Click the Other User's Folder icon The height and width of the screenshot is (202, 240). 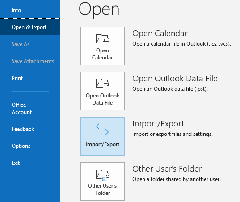(x=103, y=175)
